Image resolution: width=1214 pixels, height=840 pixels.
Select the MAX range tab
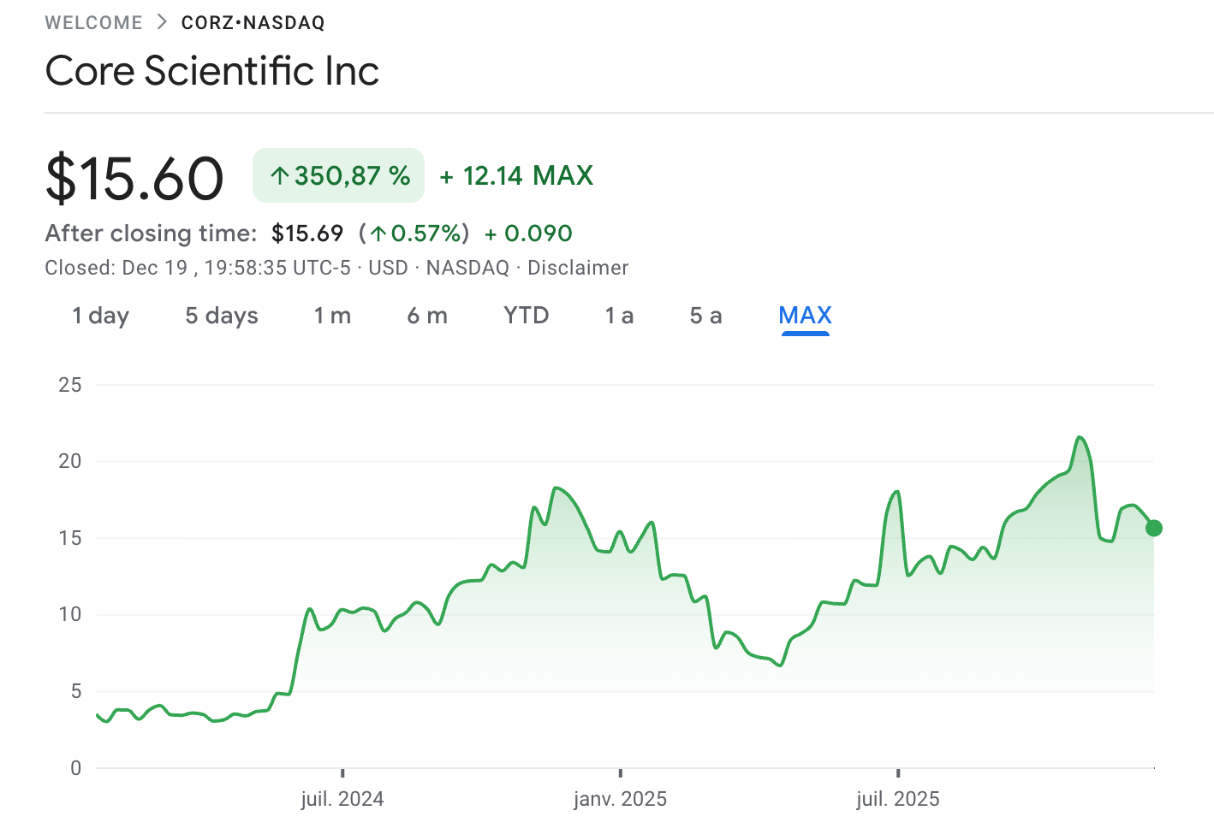805,316
